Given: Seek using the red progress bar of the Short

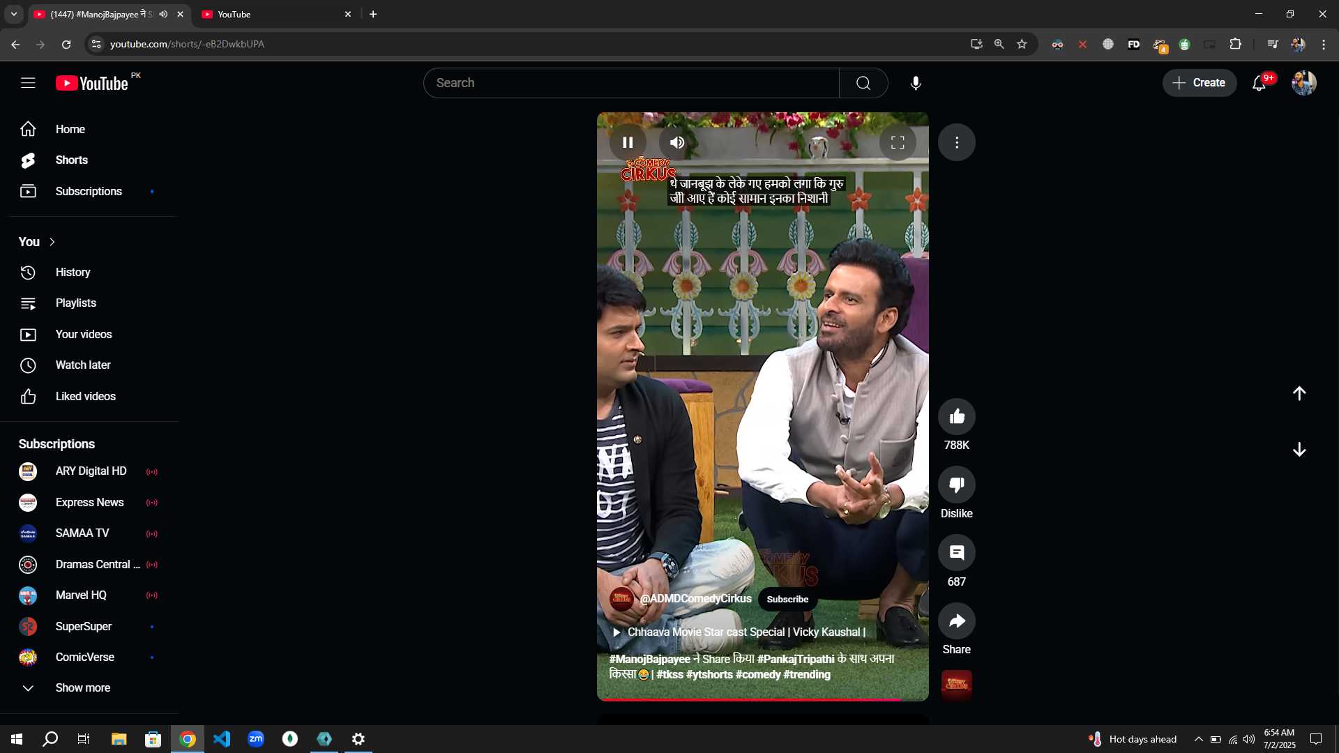Looking at the screenshot, I should [x=763, y=699].
